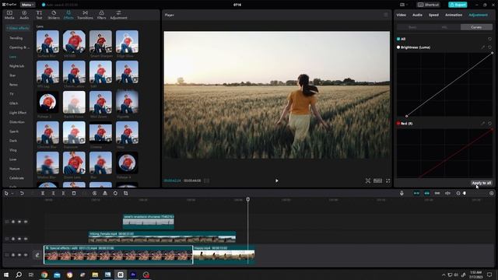The height and width of the screenshot is (280, 498).
Task: Open the Media tab
Action: pos(9,15)
